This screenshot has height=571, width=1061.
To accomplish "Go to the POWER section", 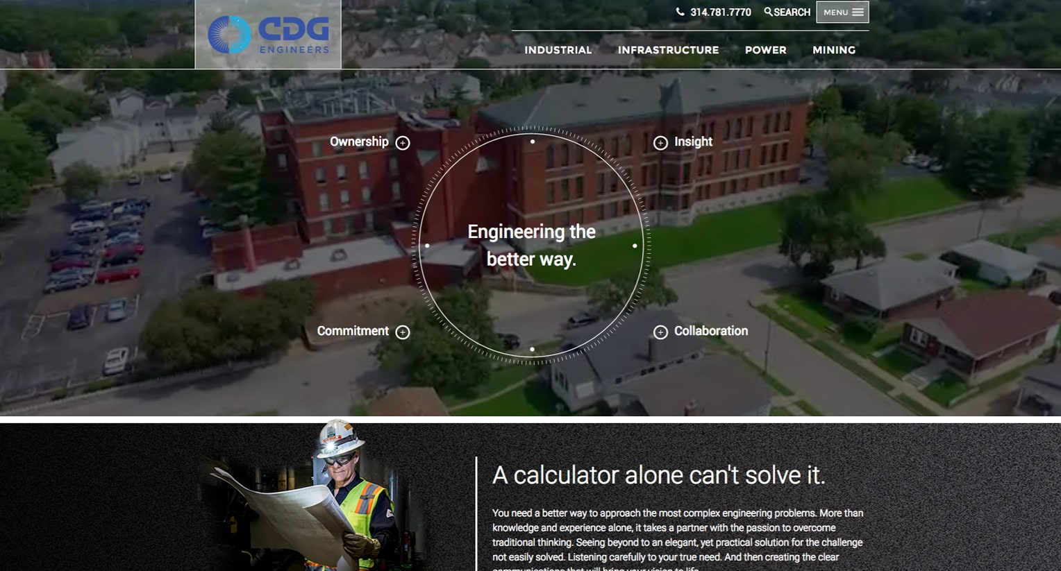I will (x=765, y=50).
